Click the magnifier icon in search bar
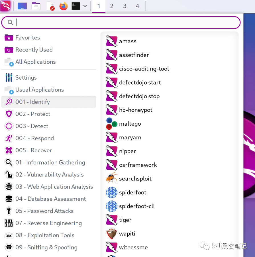255x257 pixels. coord(11,22)
